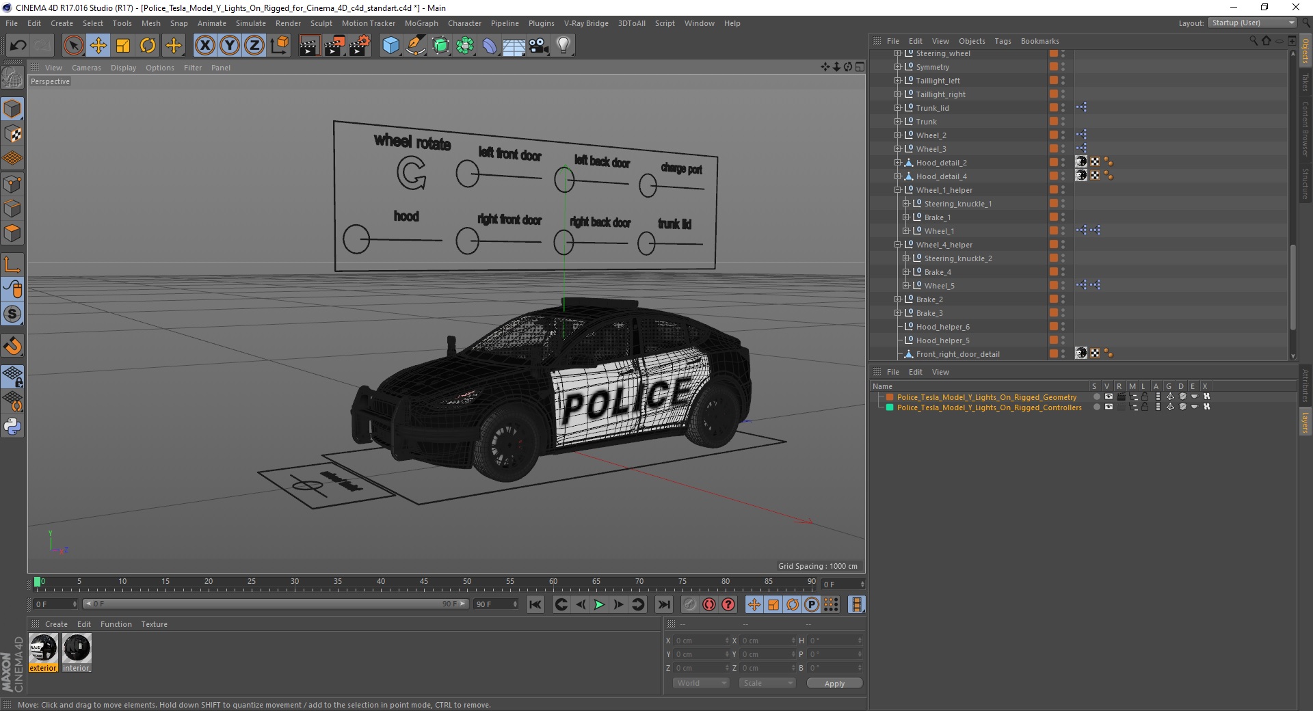Open the World coordinate dropdown
This screenshot has width=1313, height=711.
pos(701,683)
